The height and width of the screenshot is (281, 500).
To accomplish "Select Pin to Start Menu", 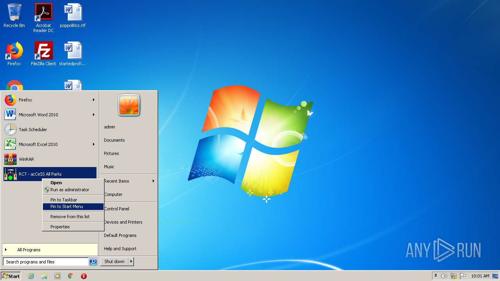I will tap(73, 206).
